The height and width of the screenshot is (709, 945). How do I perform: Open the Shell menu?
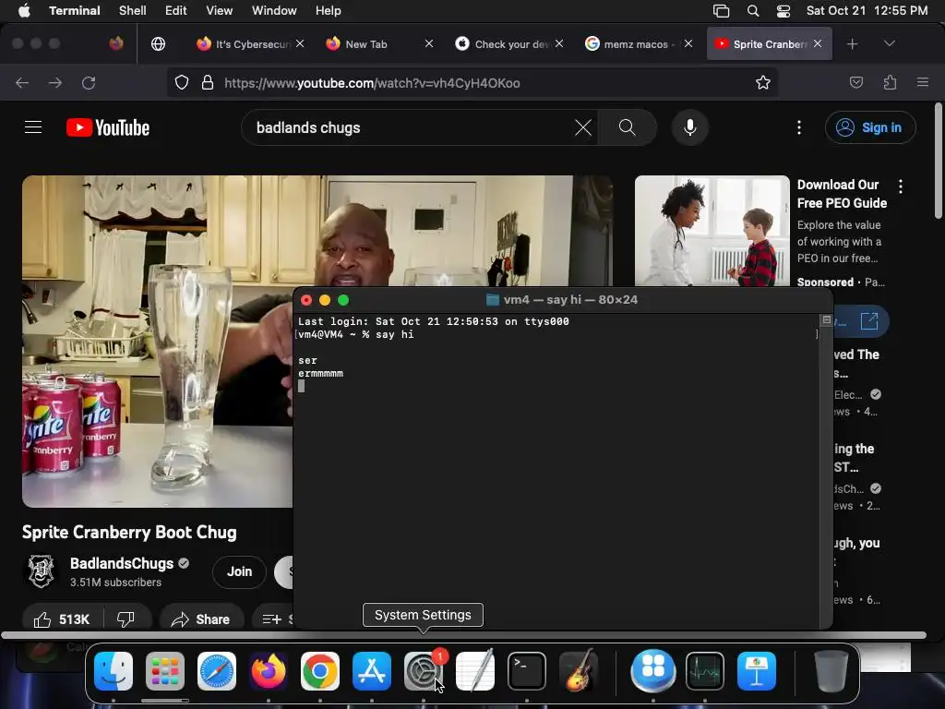click(x=133, y=11)
